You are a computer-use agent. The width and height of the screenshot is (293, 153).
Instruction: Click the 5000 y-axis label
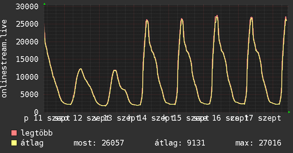tap(30, 94)
